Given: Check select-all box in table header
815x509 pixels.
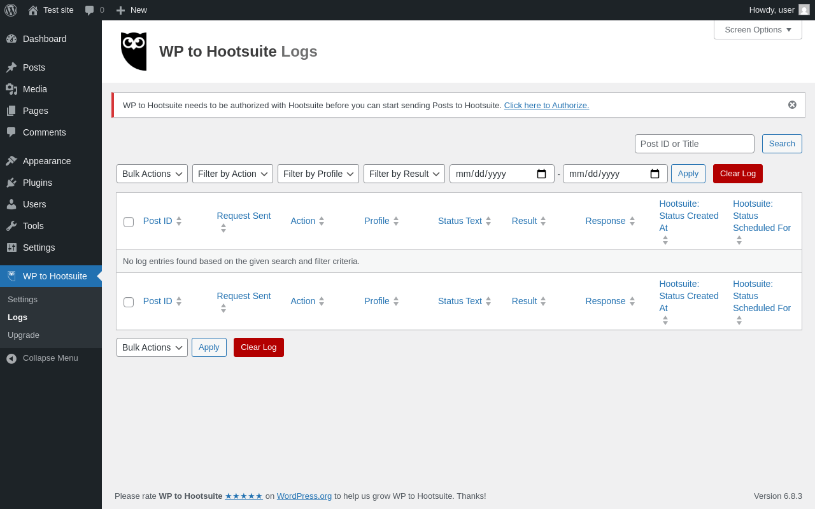Looking at the screenshot, I should 129,222.
